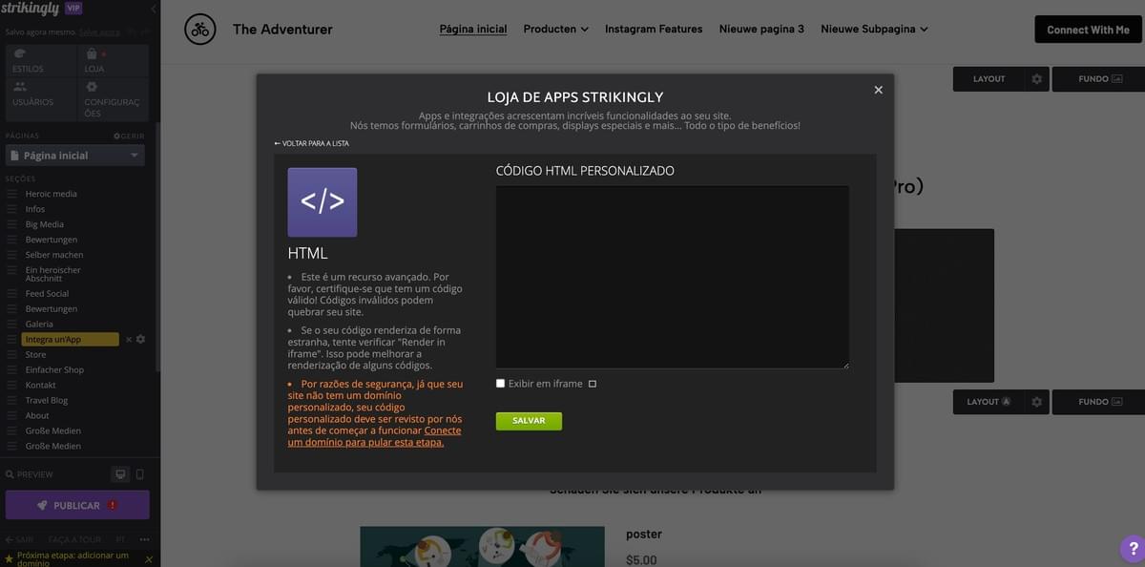Switch preview to desktop view icon

tap(120, 474)
